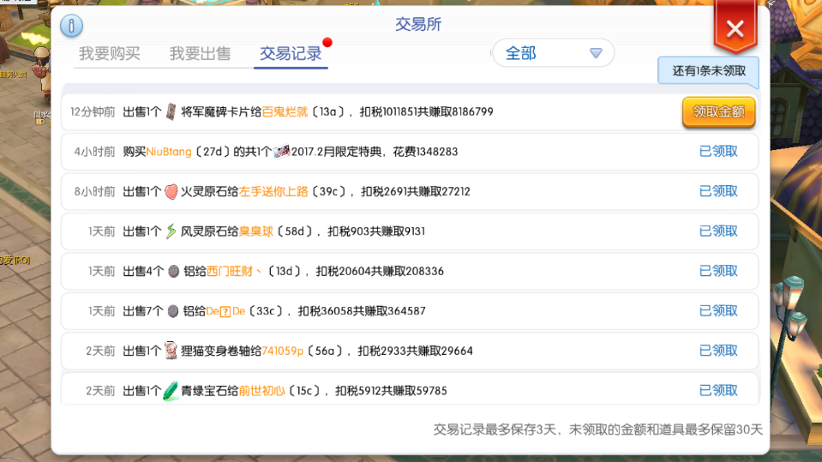
Task: Open player 百鬼烂就 name link
Action: [285, 111]
